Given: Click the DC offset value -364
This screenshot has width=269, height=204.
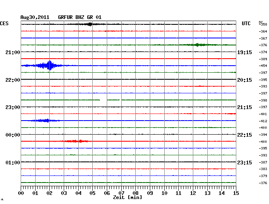Looking at the screenshot, I should pos(263,31).
